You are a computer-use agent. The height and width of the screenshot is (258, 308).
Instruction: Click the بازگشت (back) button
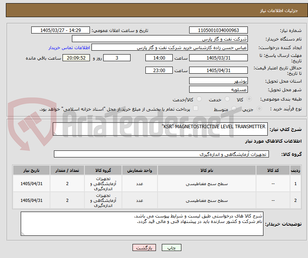[x=144, y=247]
